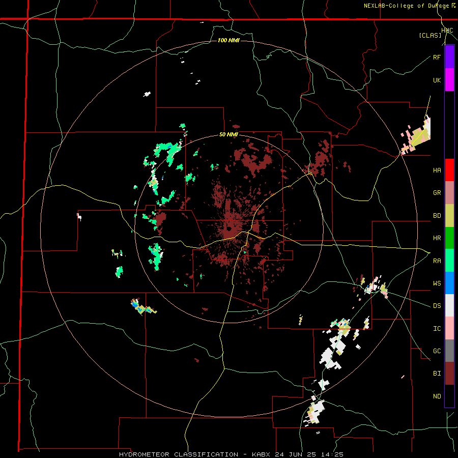
Task: Click the GR legend label
Action: (x=437, y=193)
